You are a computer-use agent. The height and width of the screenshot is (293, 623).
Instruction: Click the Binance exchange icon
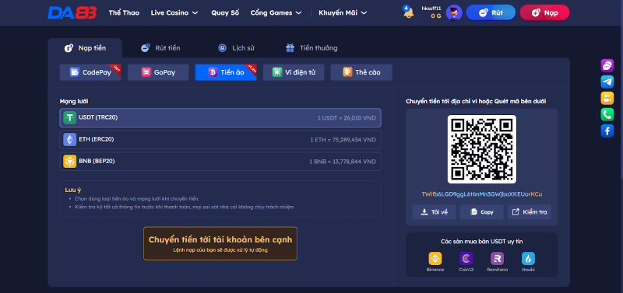point(435,259)
